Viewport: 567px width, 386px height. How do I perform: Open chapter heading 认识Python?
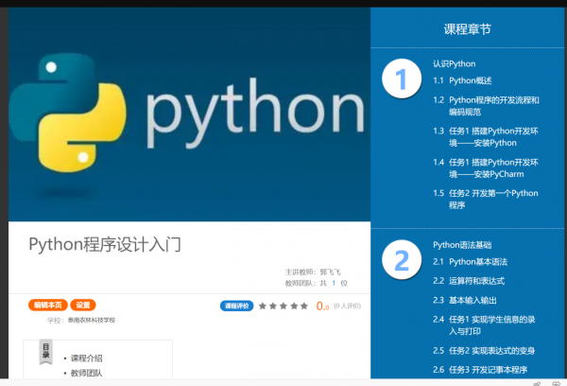[x=455, y=63]
